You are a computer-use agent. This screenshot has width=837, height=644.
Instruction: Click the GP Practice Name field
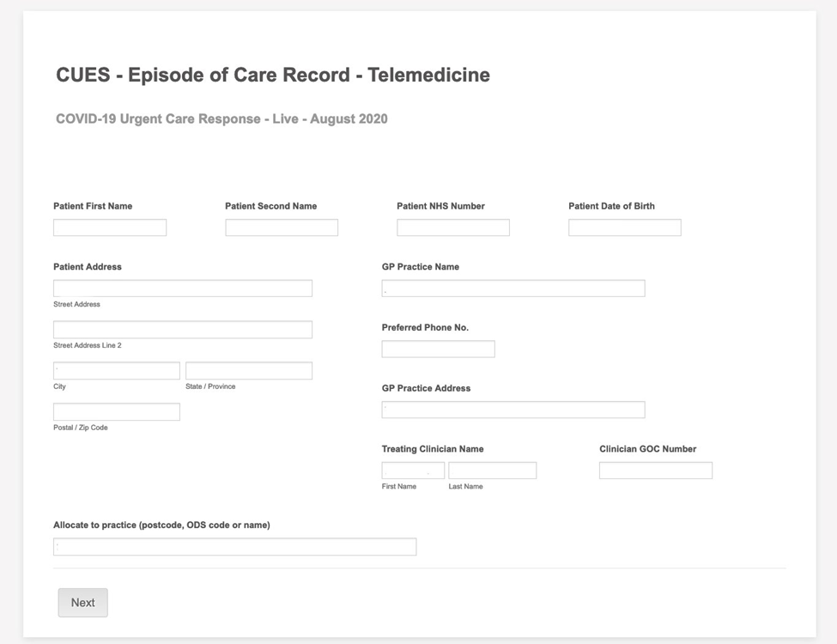(x=513, y=289)
